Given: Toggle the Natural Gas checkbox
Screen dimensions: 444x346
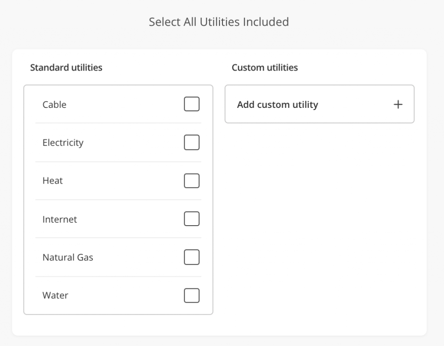Looking at the screenshot, I should [x=192, y=257].
